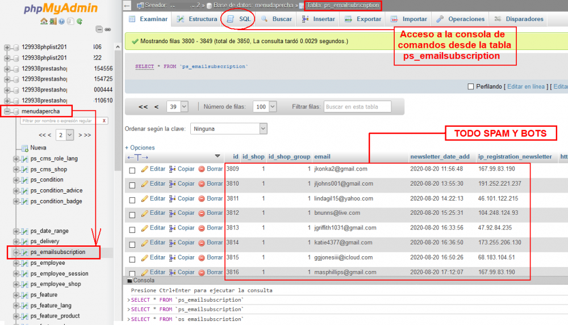The image size is (568, 325).
Task: Switch to the SQL tab
Action: click(239, 19)
